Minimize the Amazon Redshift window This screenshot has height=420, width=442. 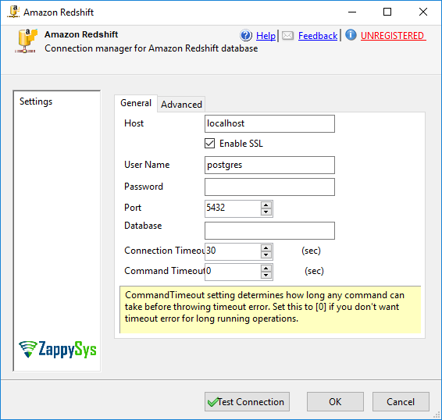(352, 12)
